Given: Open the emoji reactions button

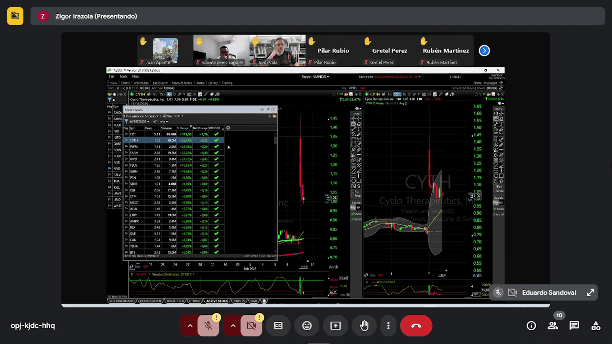Looking at the screenshot, I should (307, 326).
